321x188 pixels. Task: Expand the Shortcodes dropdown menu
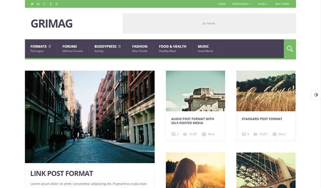[x=241, y=4]
